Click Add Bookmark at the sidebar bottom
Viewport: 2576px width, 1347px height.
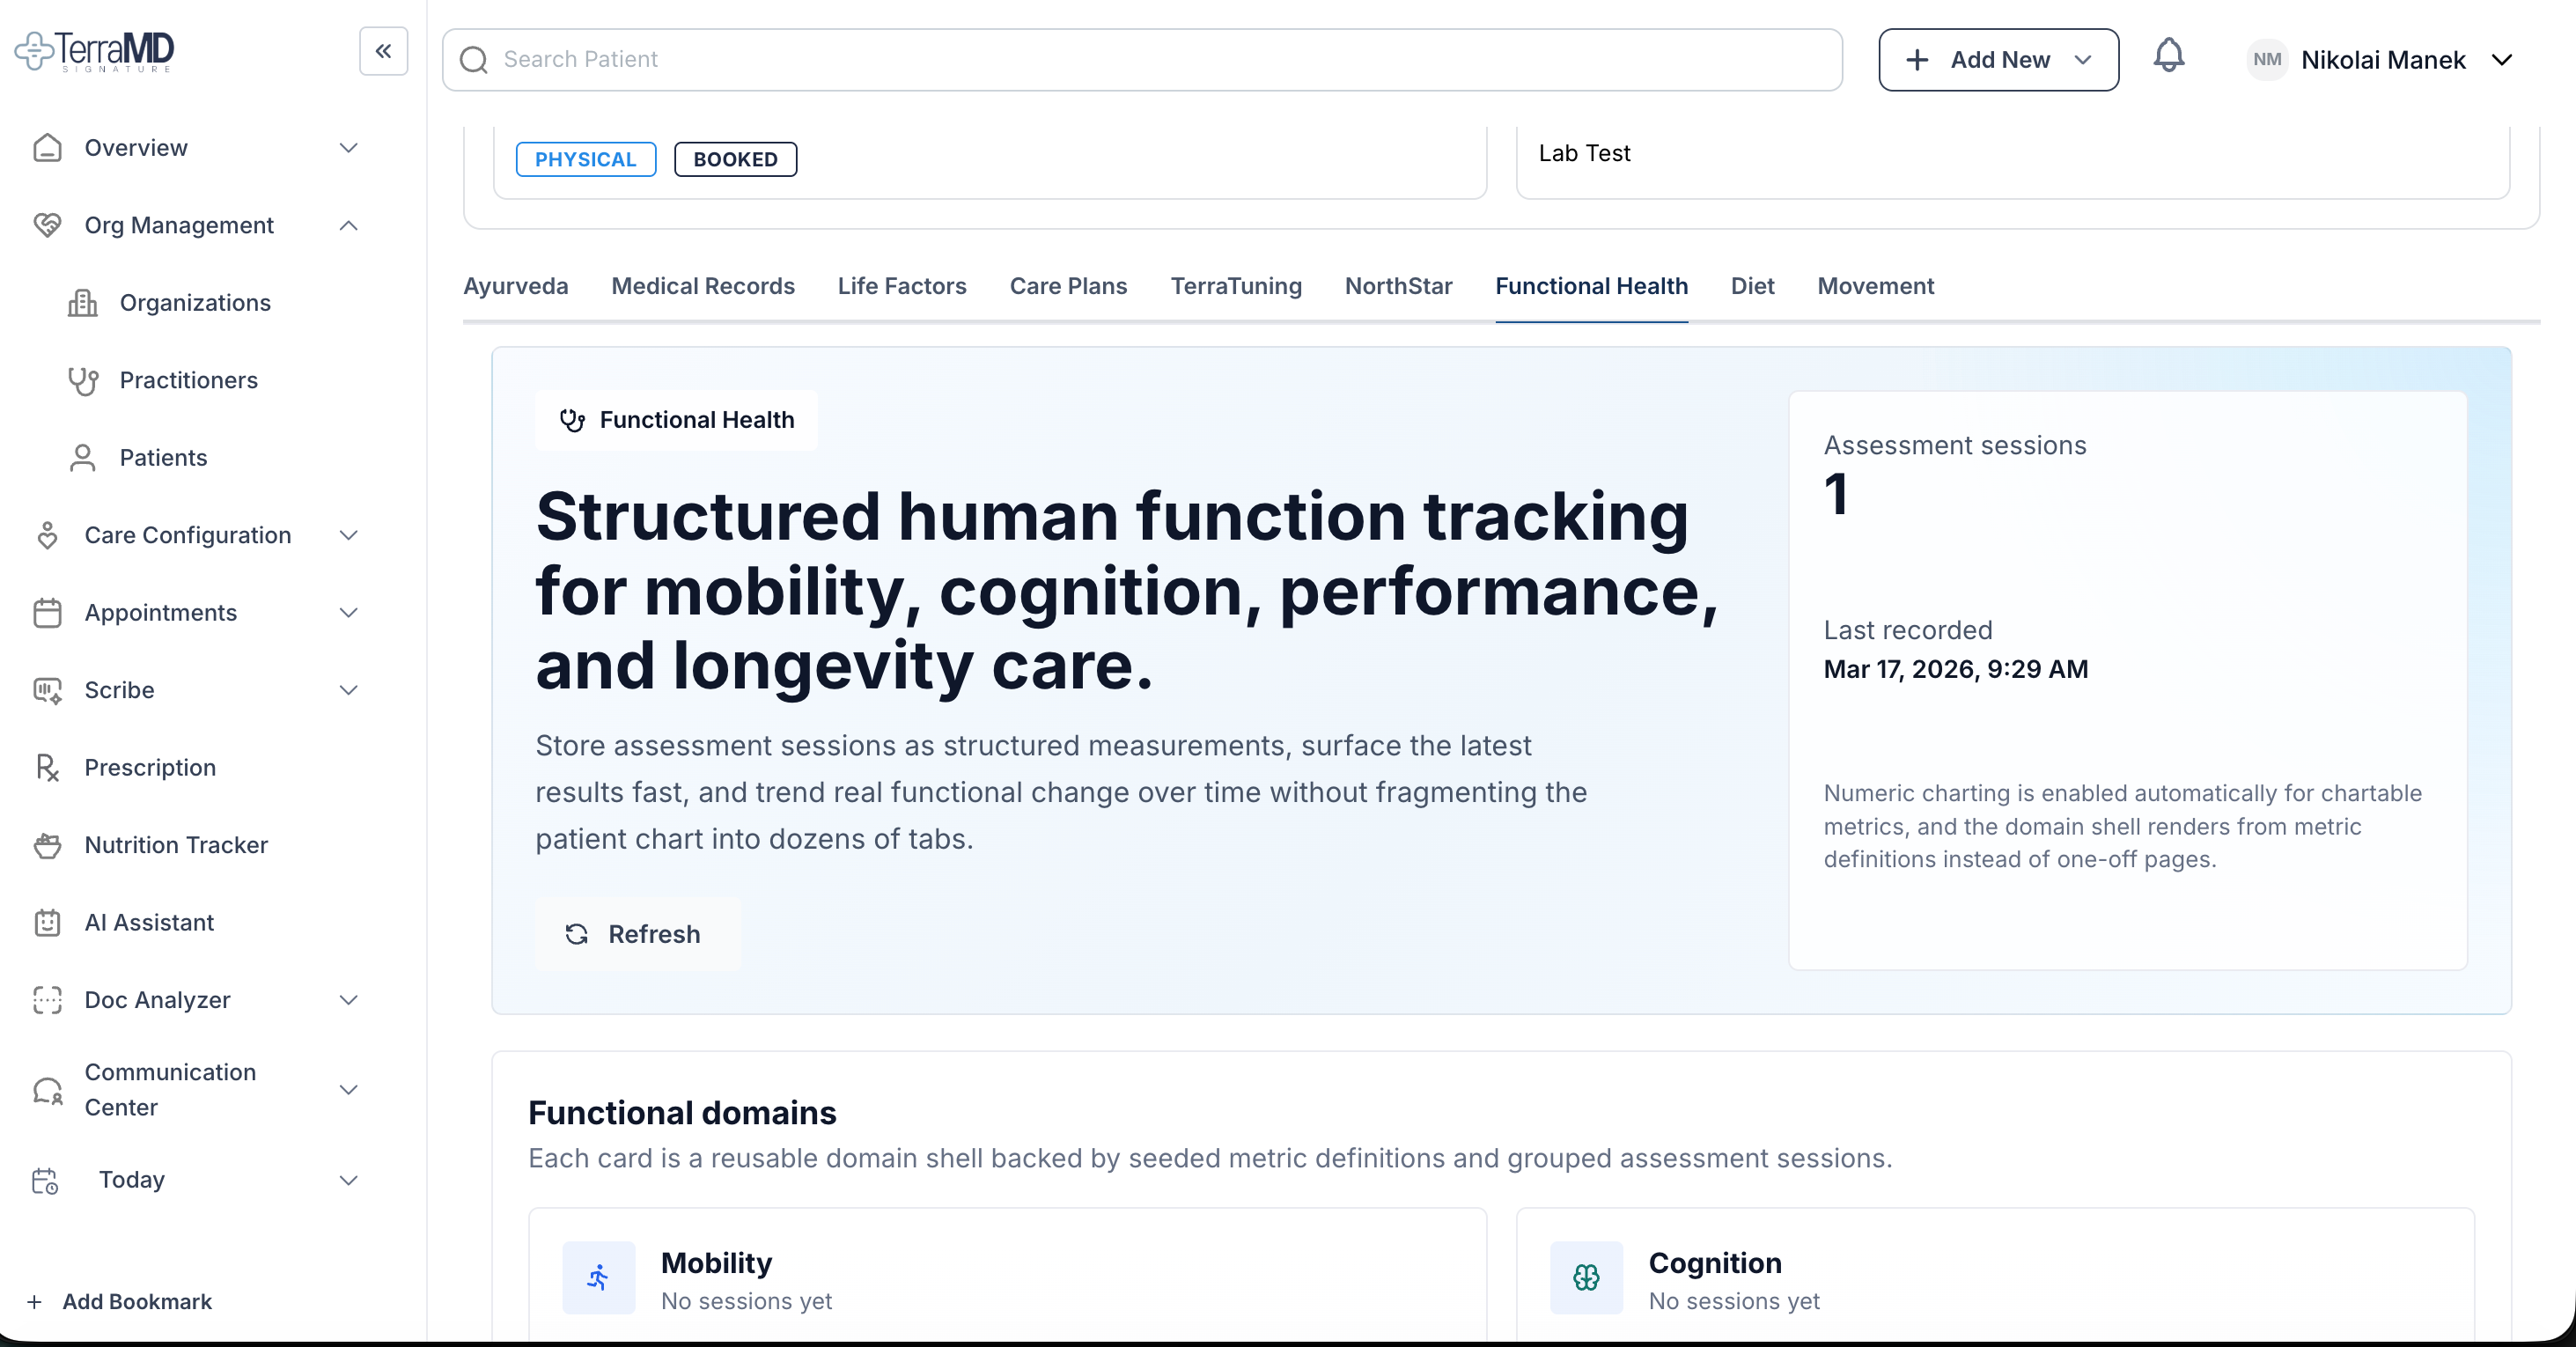click(x=136, y=1301)
